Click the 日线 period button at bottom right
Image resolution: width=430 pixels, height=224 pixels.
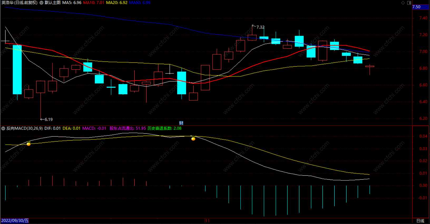coord(421,221)
